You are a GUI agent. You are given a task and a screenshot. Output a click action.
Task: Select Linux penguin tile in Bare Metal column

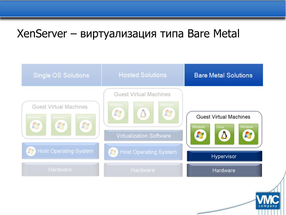[x=224, y=134]
